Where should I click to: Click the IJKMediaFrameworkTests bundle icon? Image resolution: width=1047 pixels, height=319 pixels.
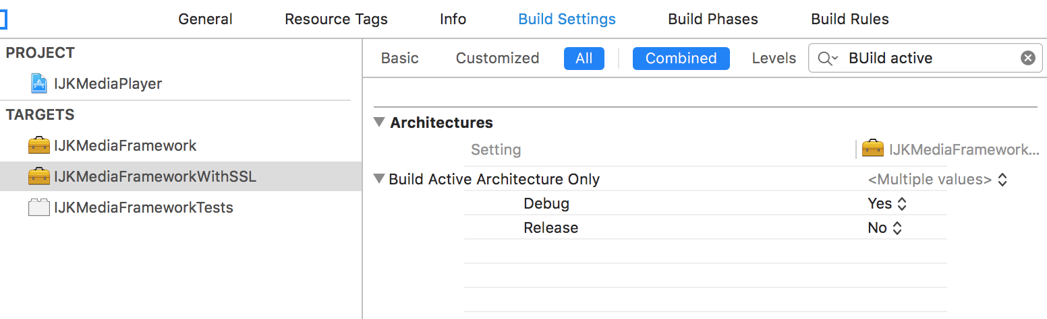(39, 207)
